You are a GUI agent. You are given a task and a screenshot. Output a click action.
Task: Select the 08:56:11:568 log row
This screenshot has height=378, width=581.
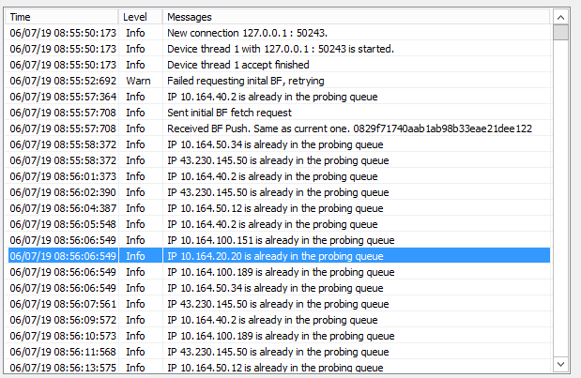tap(280, 352)
